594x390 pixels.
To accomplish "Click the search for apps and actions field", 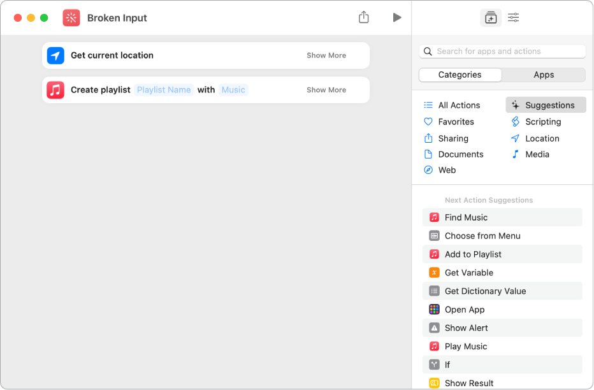I will (x=503, y=51).
